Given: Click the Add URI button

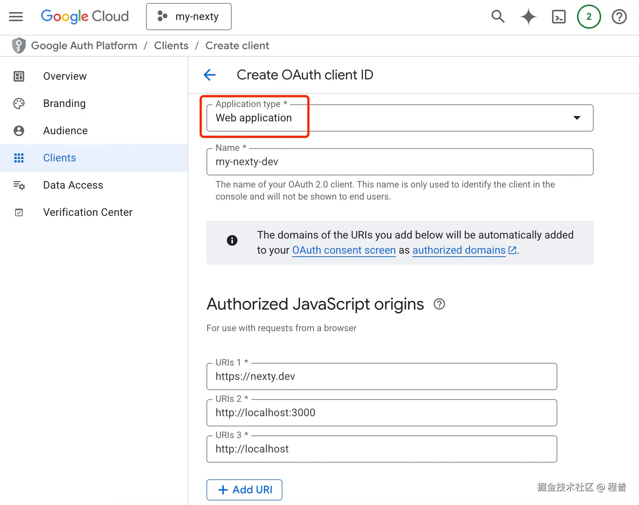Looking at the screenshot, I should (x=244, y=490).
